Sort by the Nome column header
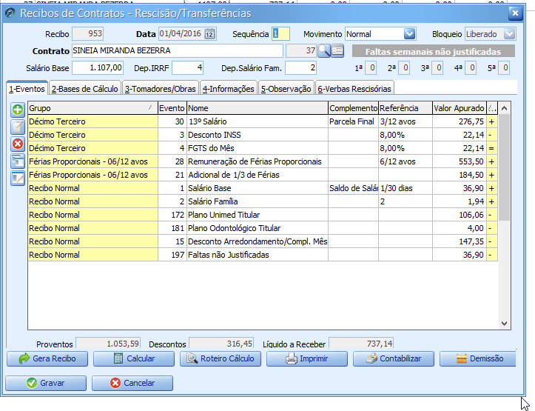535x411 pixels. coord(258,108)
